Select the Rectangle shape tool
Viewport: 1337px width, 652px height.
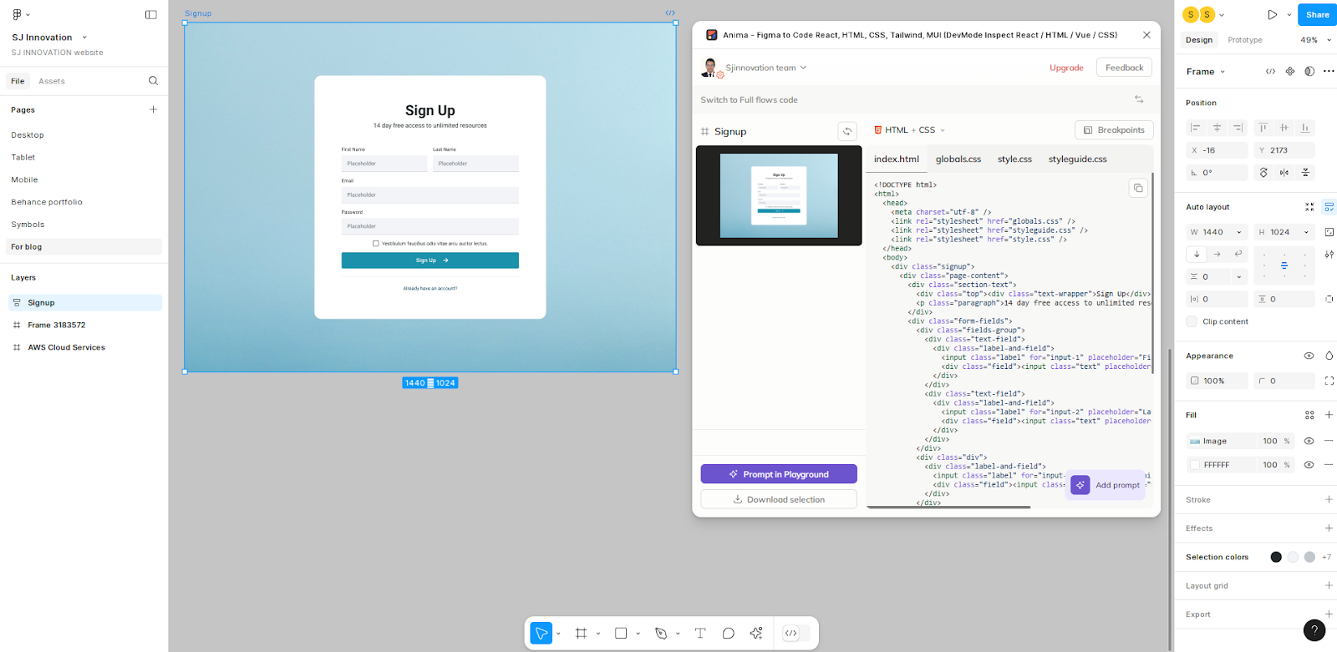point(621,634)
